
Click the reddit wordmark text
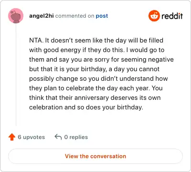[x=172, y=16]
